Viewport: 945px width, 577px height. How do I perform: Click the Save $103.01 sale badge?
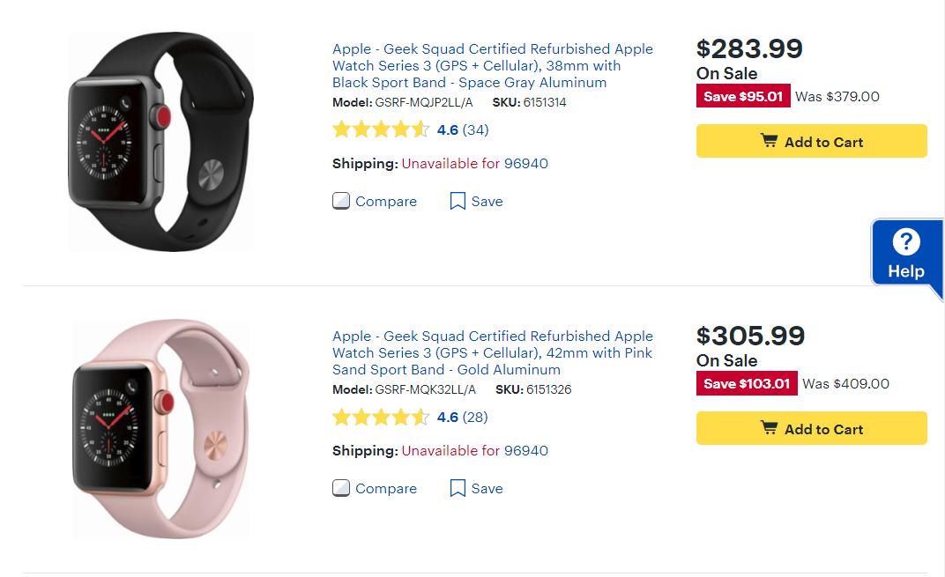pyautogui.click(x=747, y=383)
